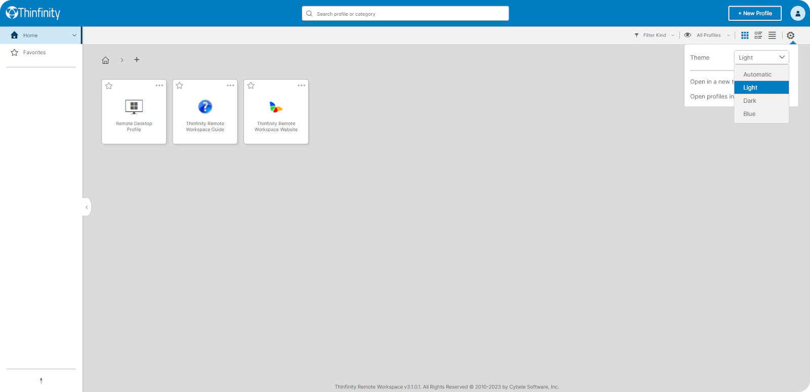Open the Filter Kind dropdown
The width and height of the screenshot is (810, 392).
(x=655, y=35)
